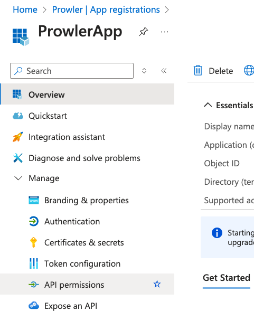254x321 pixels.
Task: Click the Supported account types label
Action: pyautogui.click(x=229, y=200)
